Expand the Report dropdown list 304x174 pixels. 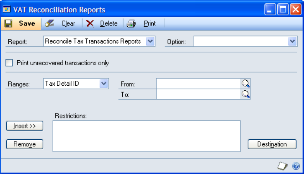[150, 41]
